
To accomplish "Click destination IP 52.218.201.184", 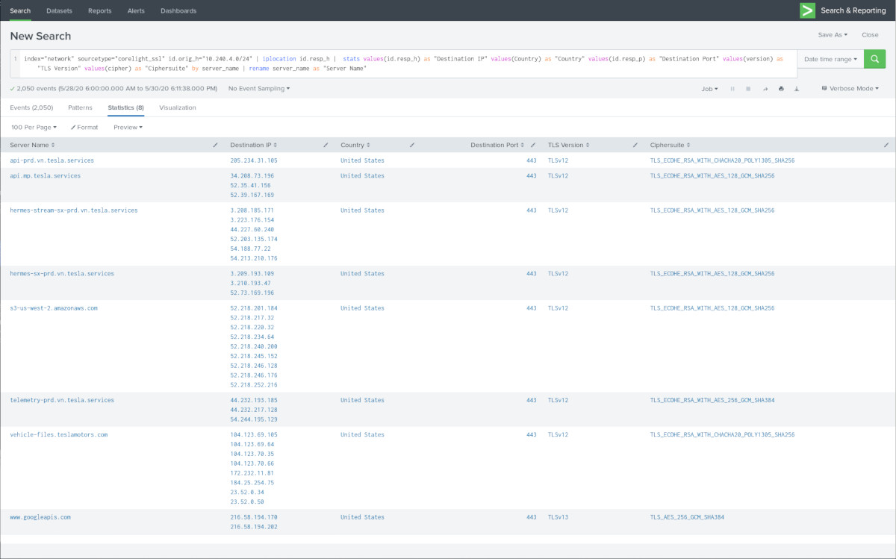I will pos(254,308).
